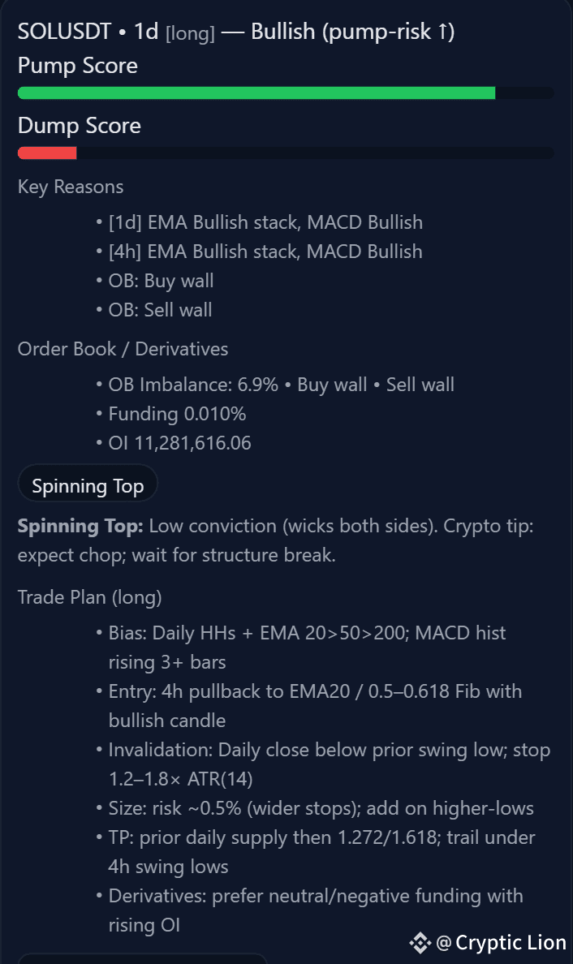Viewport: 573px width, 964px height.
Task: Select the OB Imbalance 6.9% line
Action: coord(281,385)
